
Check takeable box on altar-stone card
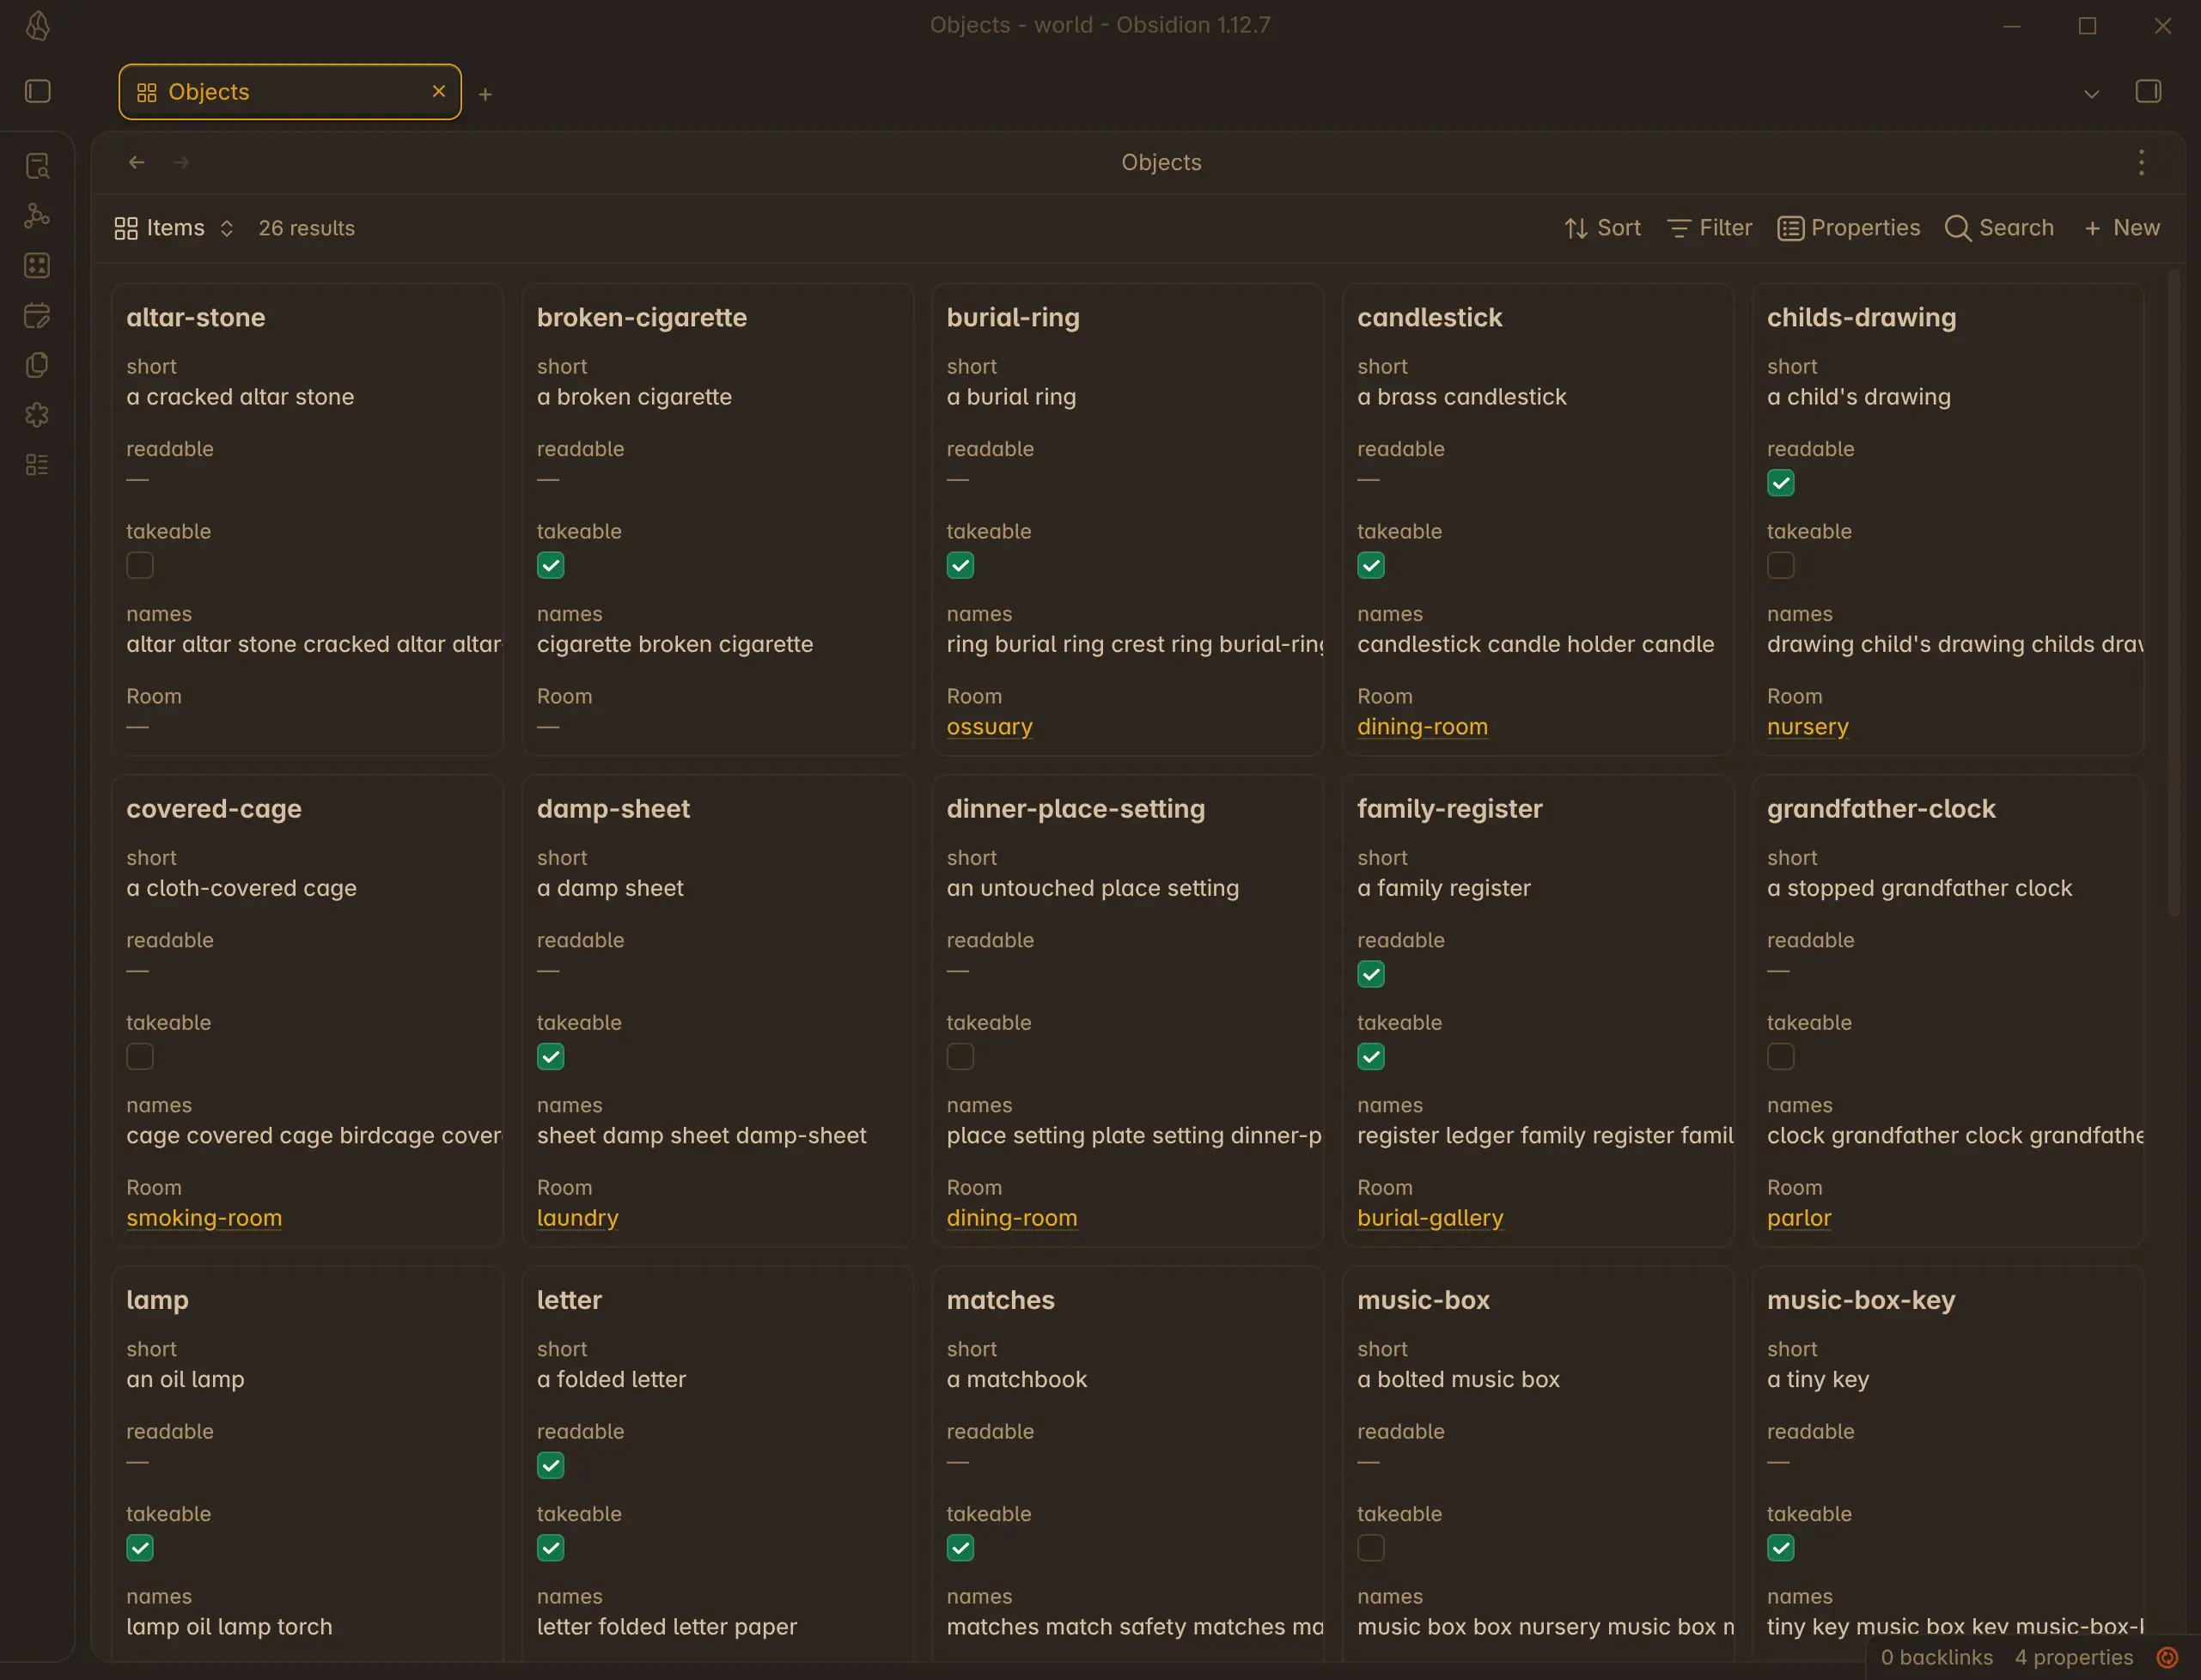tap(140, 565)
